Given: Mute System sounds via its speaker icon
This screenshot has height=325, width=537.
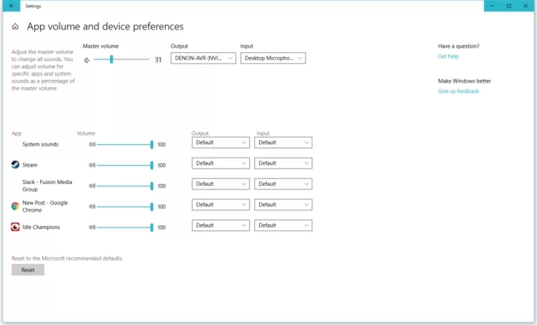Looking at the screenshot, I should pyautogui.click(x=92, y=144).
